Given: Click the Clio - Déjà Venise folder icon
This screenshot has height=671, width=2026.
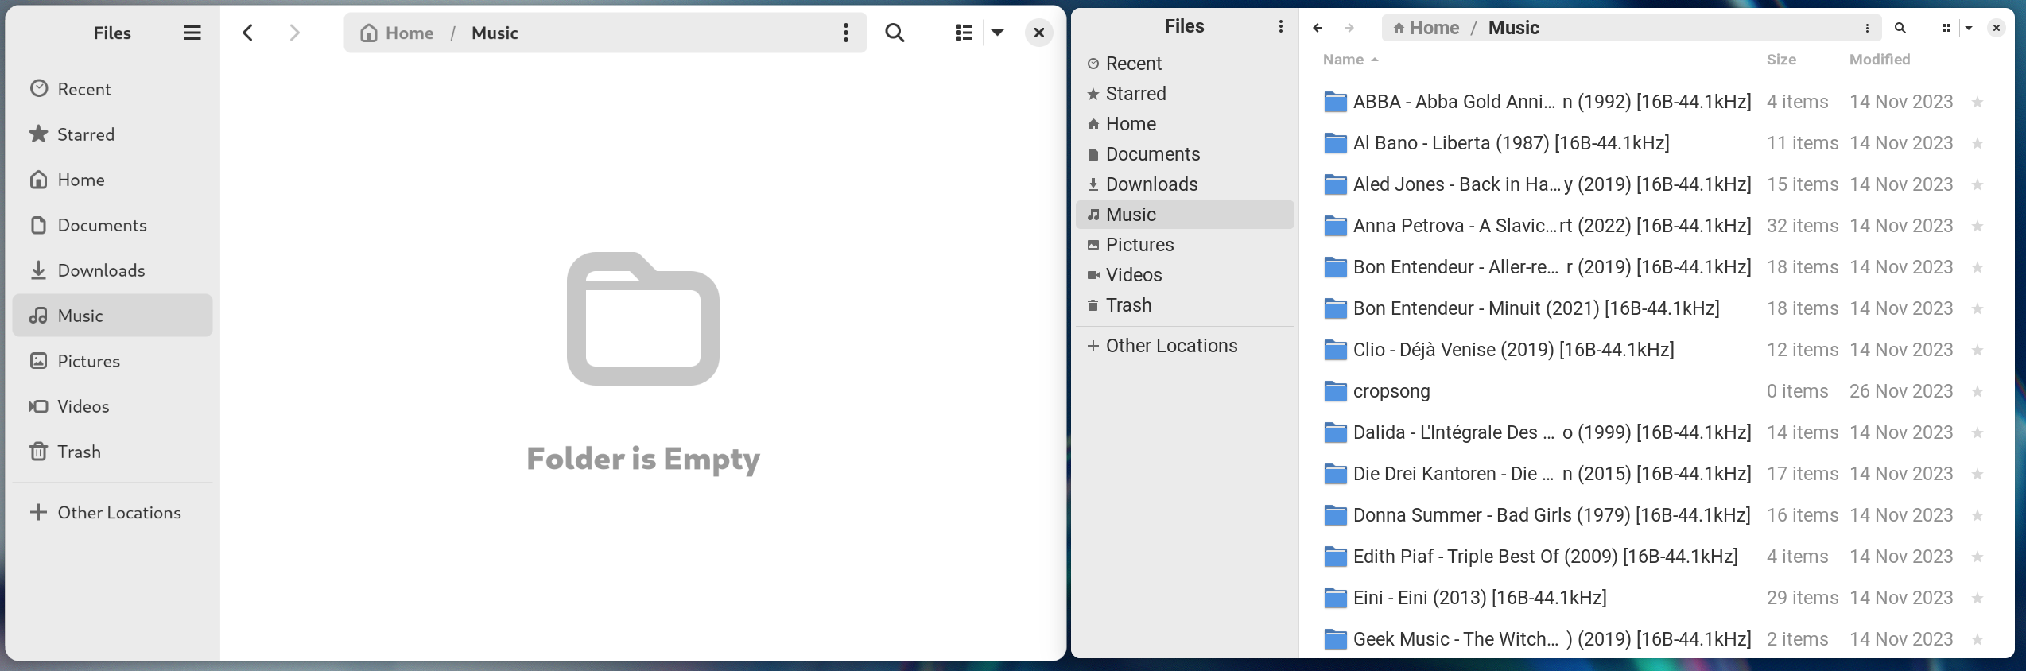Looking at the screenshot, I should point(1335,350).
